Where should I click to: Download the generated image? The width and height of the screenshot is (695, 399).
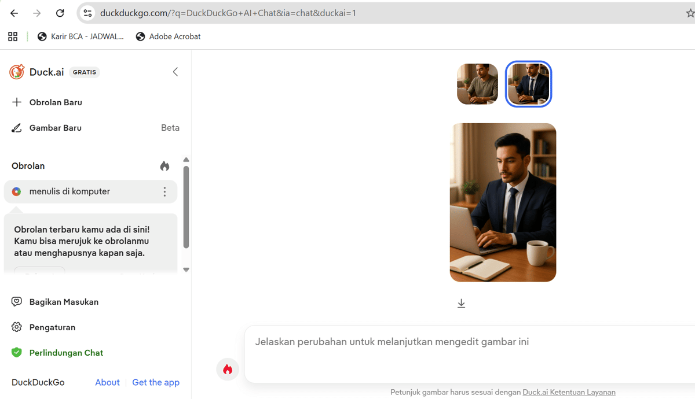tap(461, 302)
